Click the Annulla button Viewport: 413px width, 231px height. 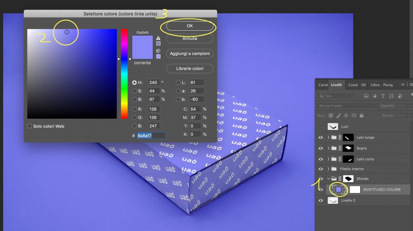(x=190, y=39)
